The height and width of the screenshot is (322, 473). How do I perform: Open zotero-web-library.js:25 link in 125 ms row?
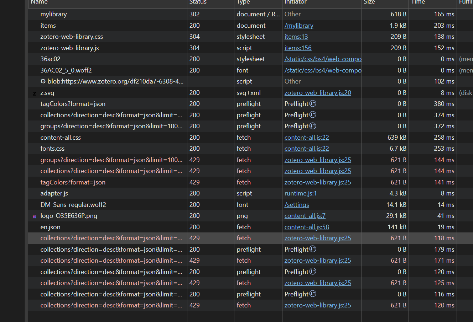pos(318,283)
